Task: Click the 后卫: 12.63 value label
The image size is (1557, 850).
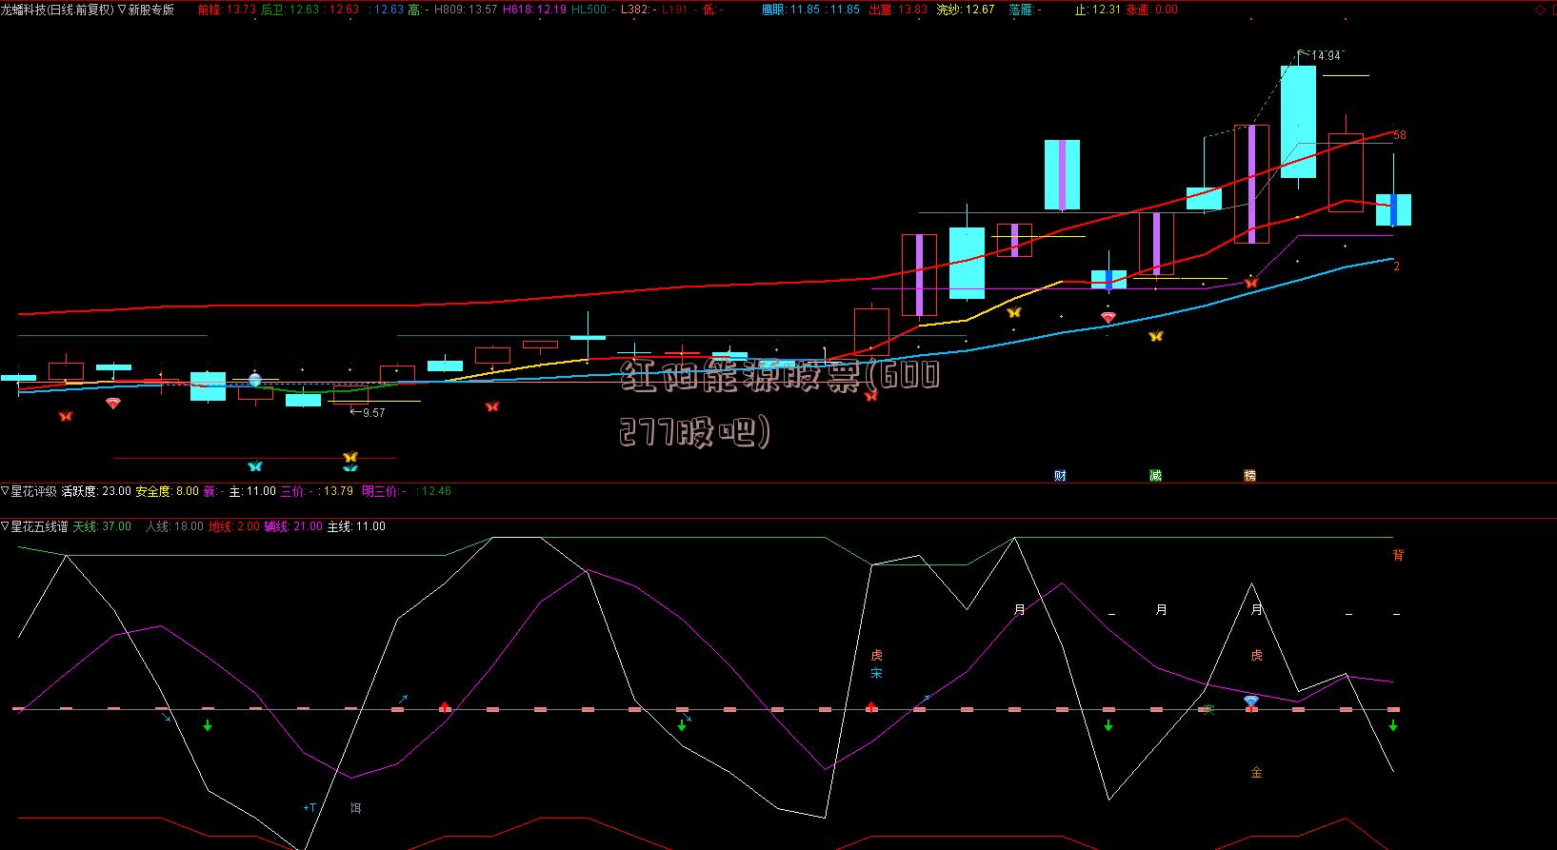Action: [x=289, y=10]
